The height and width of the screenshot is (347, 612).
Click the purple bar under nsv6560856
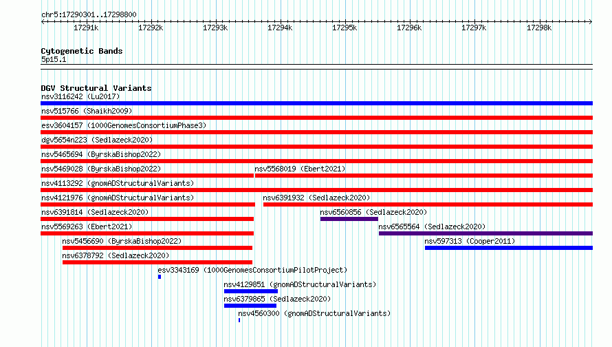[349, 219]
